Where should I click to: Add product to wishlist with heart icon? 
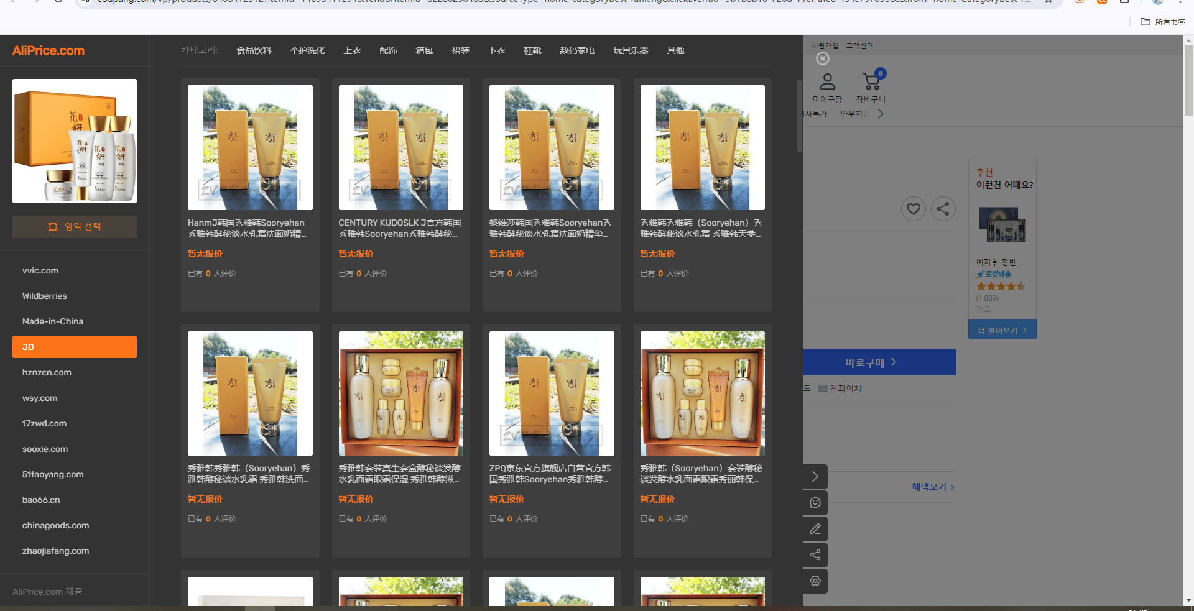914,209
